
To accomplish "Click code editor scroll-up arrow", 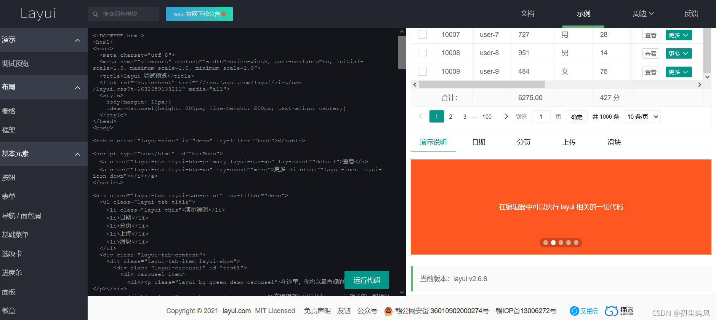I will (x=402, y=32).
